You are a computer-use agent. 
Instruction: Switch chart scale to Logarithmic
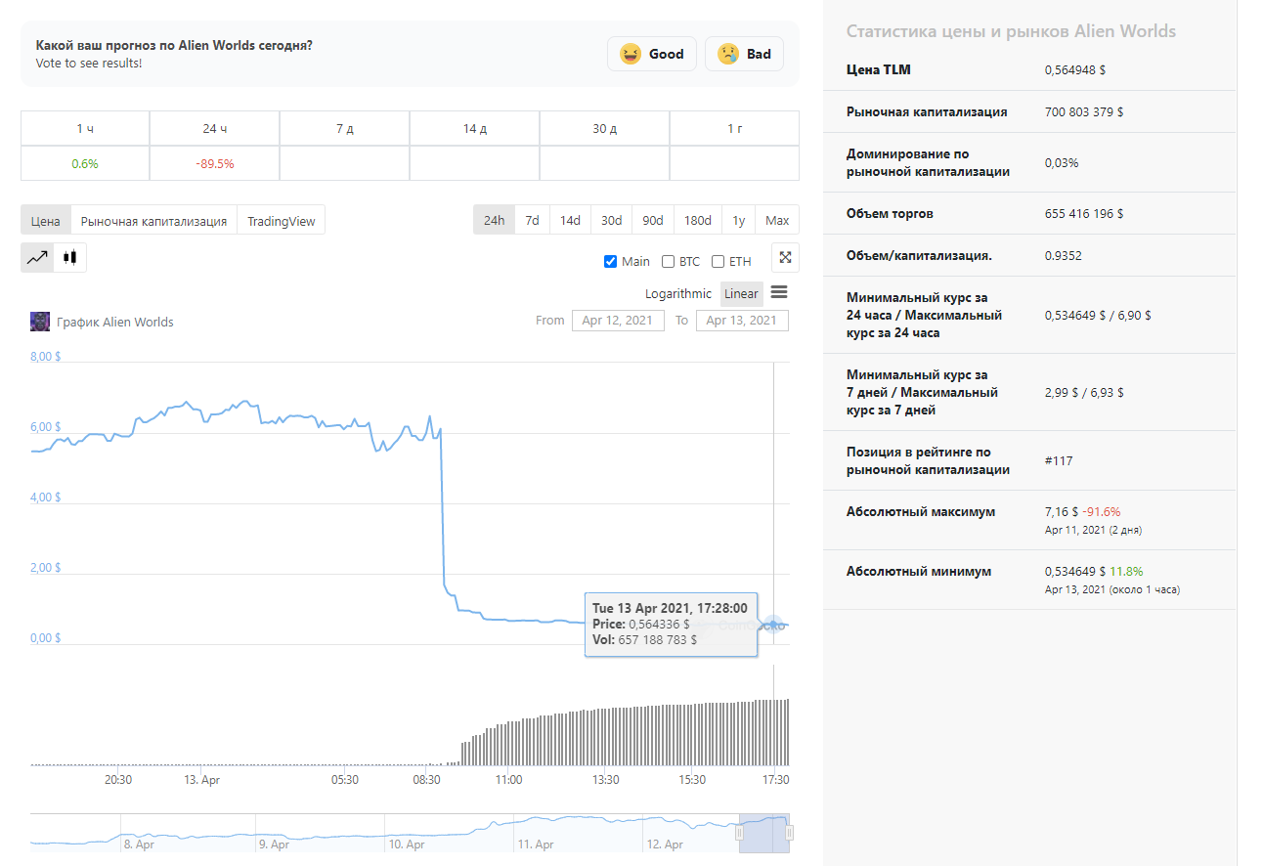678,293
